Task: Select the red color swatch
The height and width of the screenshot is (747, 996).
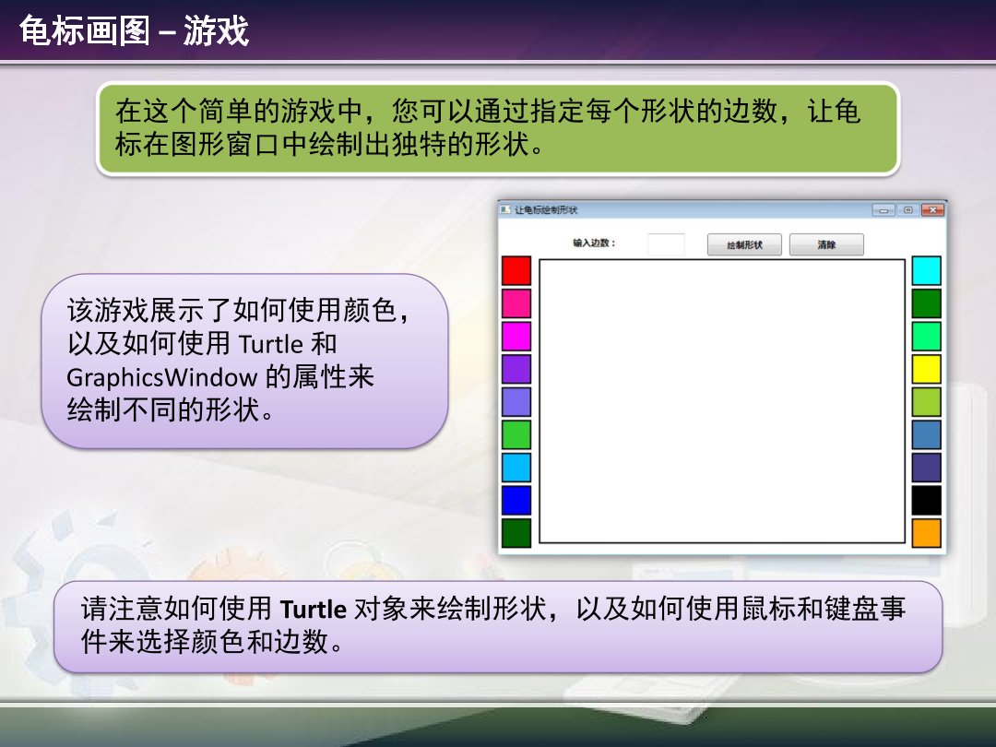Action: point(516,270)
